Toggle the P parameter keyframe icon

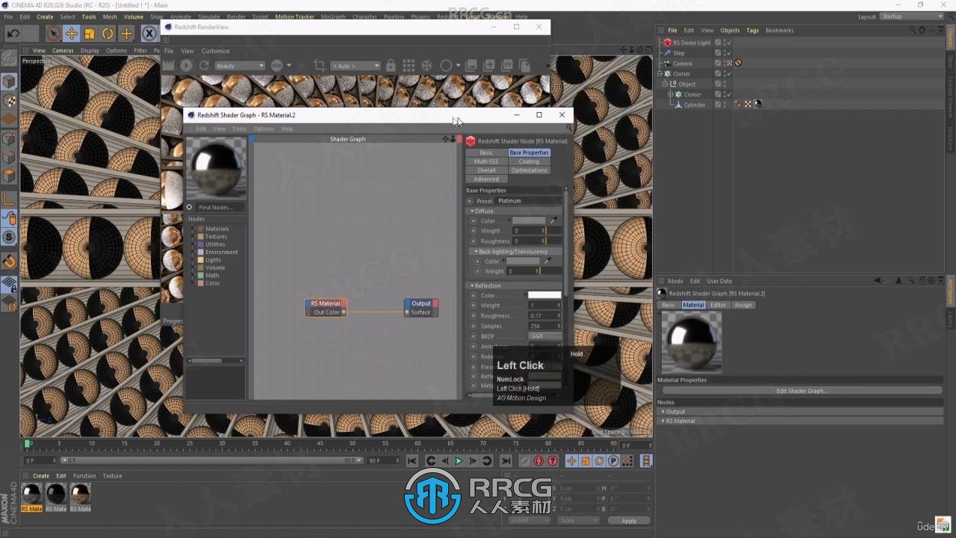[613, 461]
